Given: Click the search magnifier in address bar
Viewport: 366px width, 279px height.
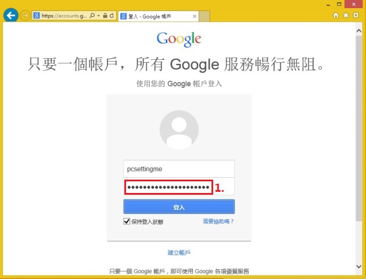Looking at the screenshot, I should [92, 16].
